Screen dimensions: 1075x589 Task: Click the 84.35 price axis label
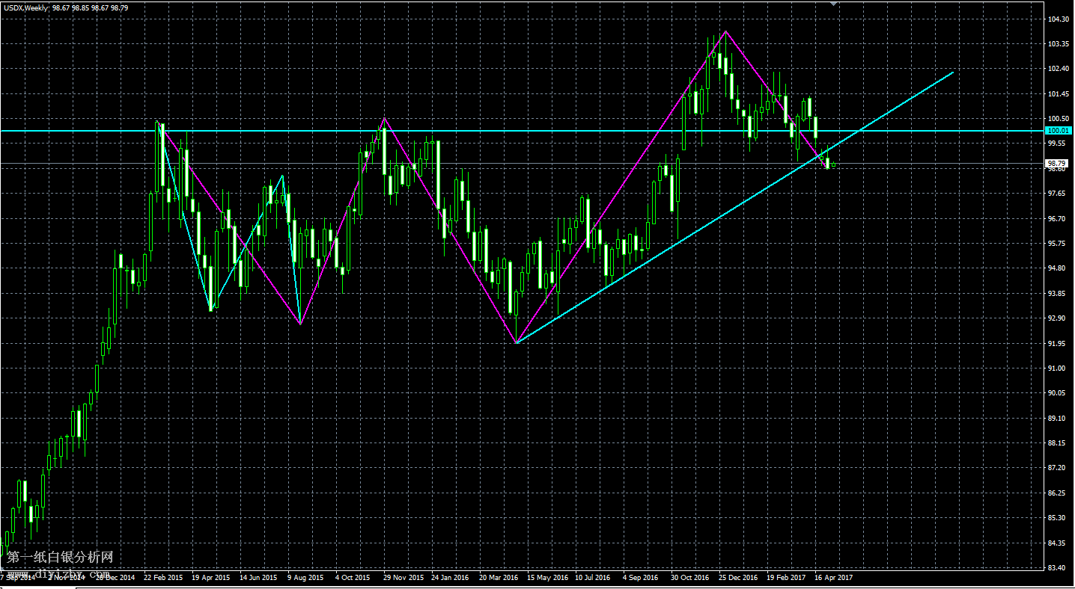1057,543
